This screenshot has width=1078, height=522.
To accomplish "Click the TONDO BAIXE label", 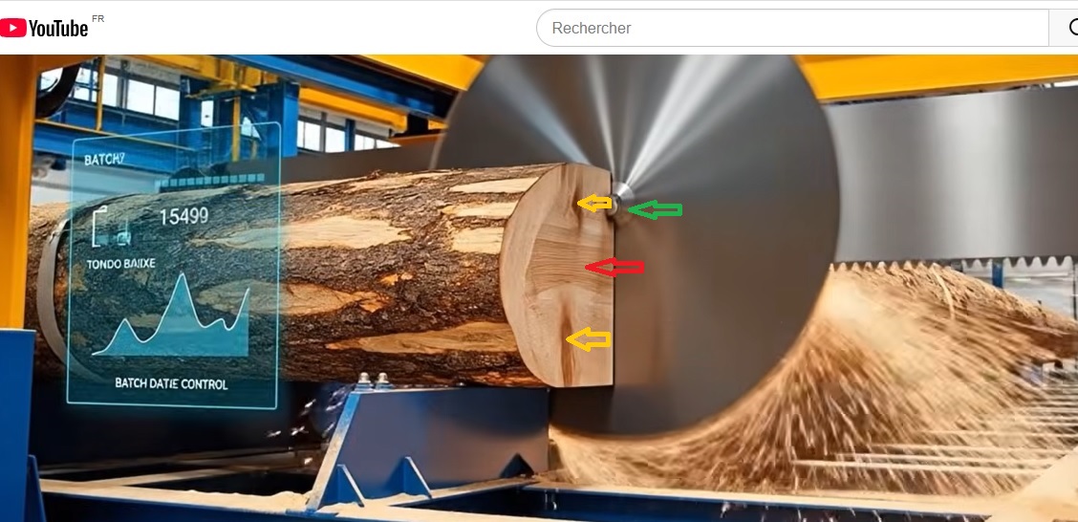I will click(x=121, y=264).
